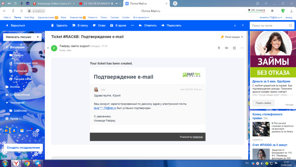Open the Archive folder
This screenshot has height=167, width=296.
pos(15,87)
